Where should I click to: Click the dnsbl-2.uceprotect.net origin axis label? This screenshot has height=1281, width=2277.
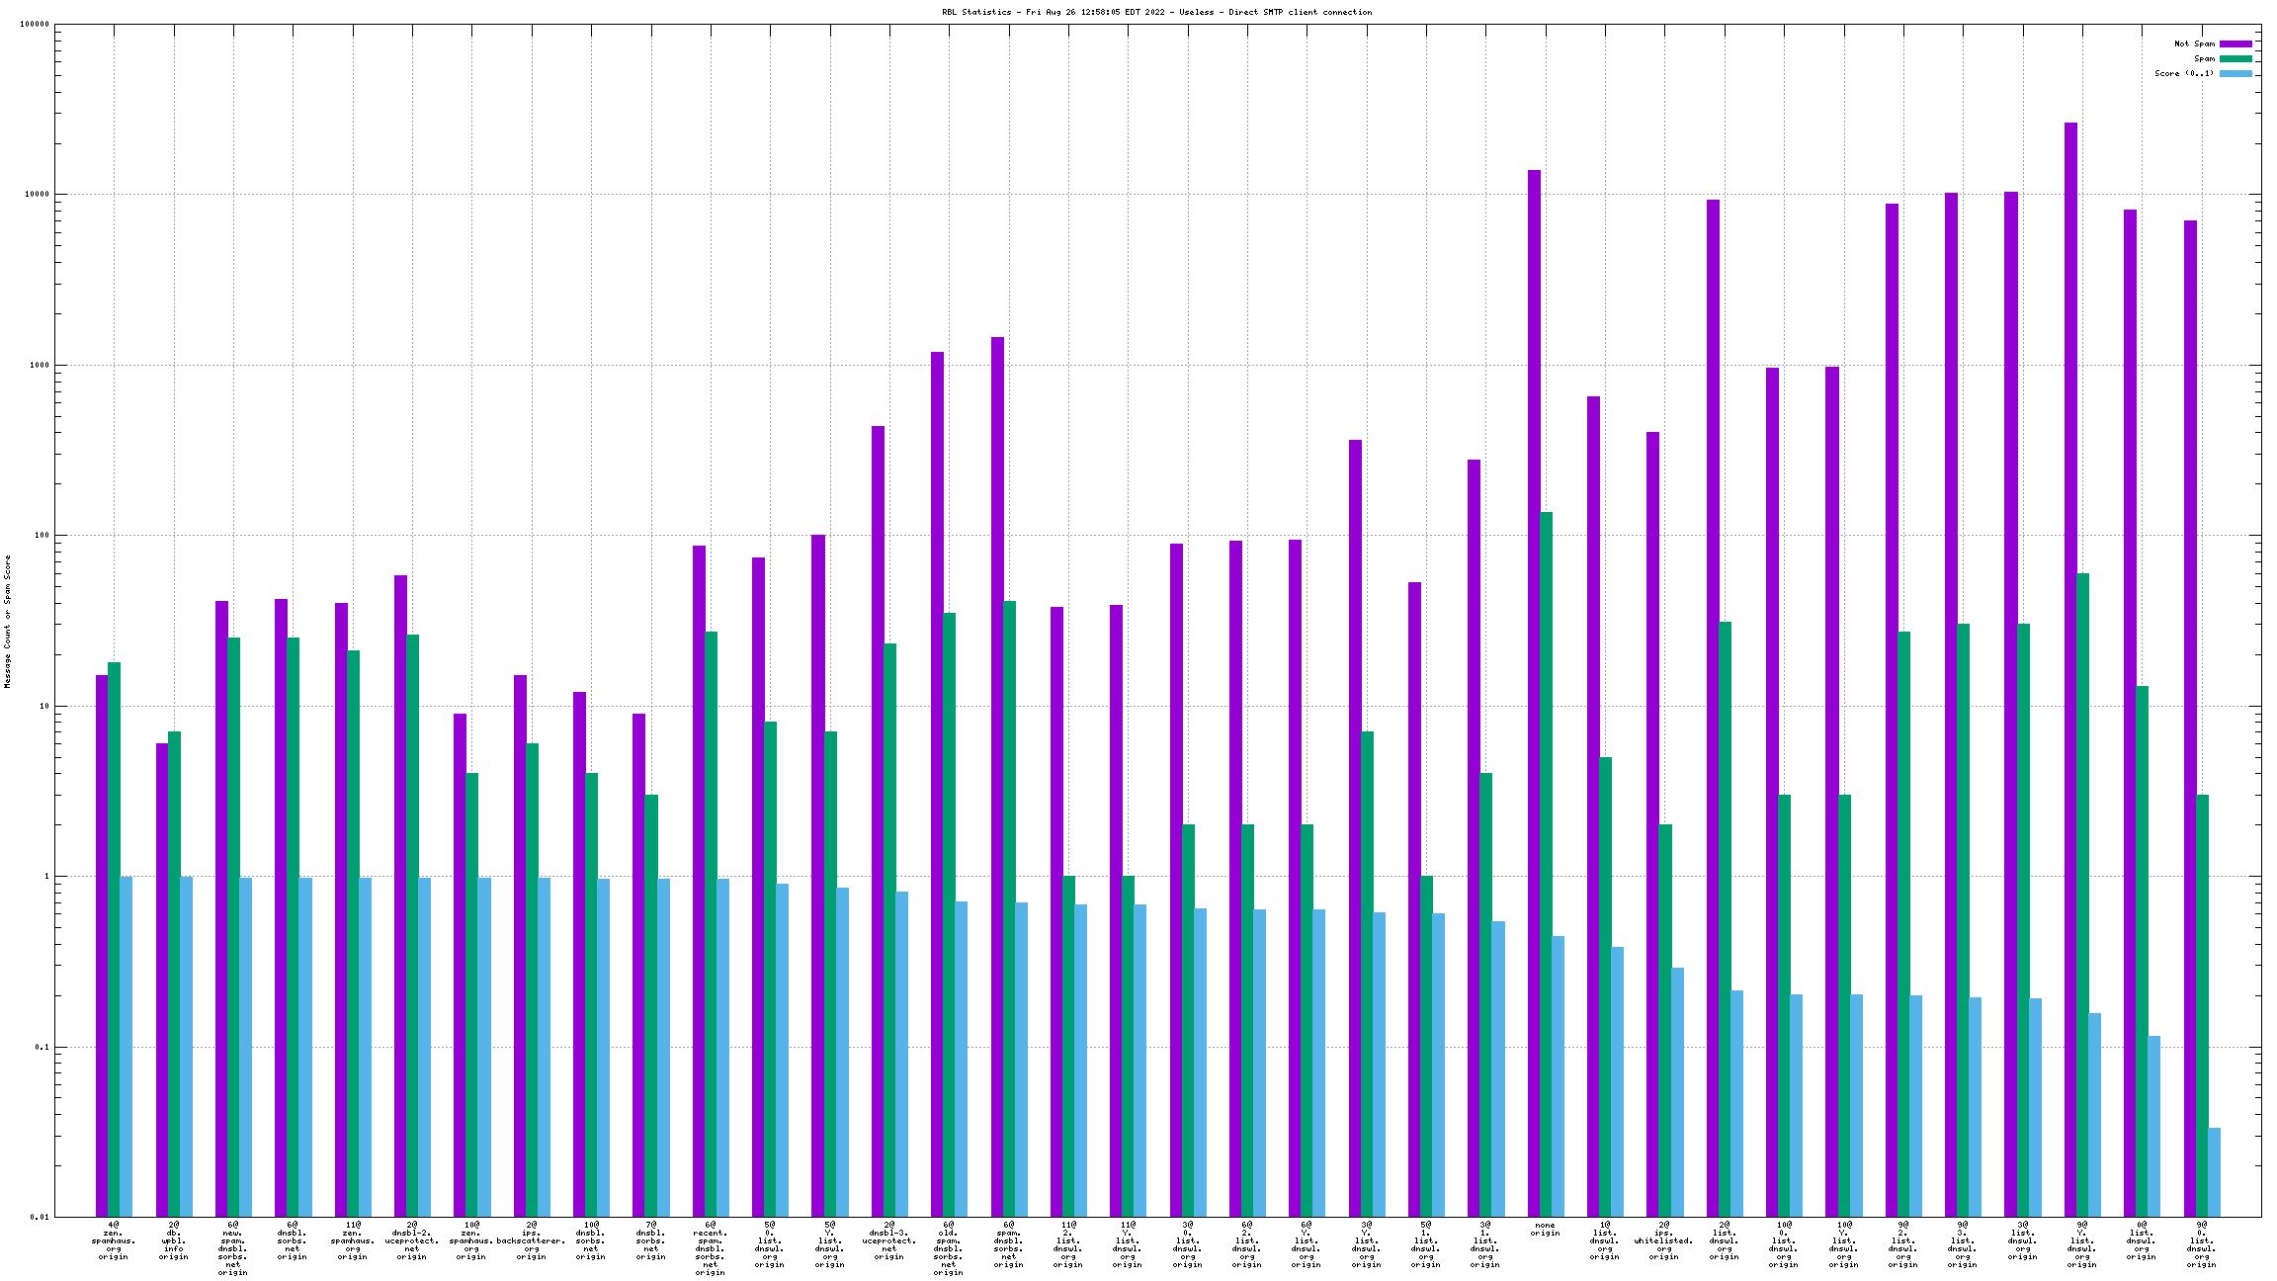411,1240
